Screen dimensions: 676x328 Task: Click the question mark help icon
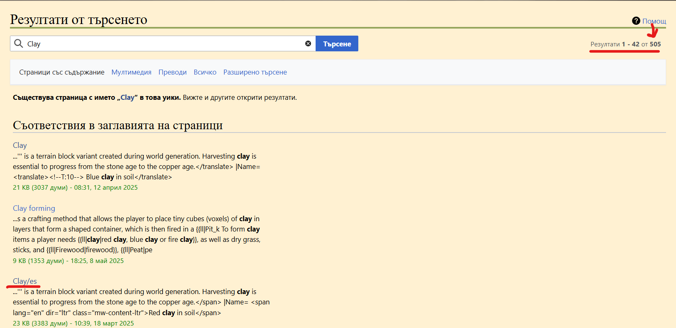pos(636,21)
